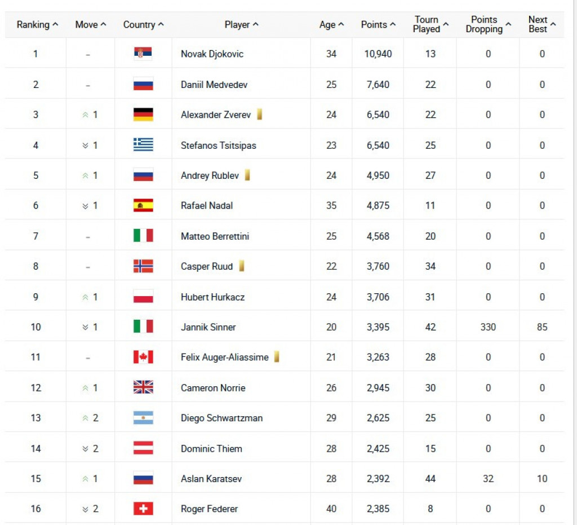Sort by the Tourn Played column
Viewport: 577px width, 525px height.
[430, 24]
